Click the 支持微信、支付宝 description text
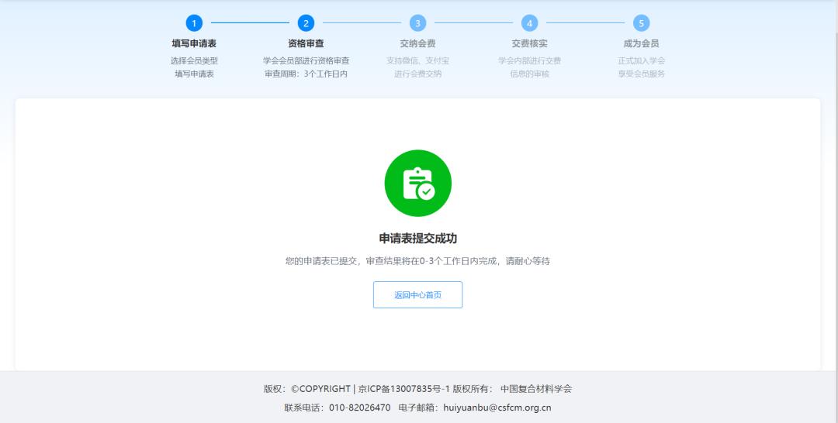This screenshot has height=423, width=838. point(417,60)
